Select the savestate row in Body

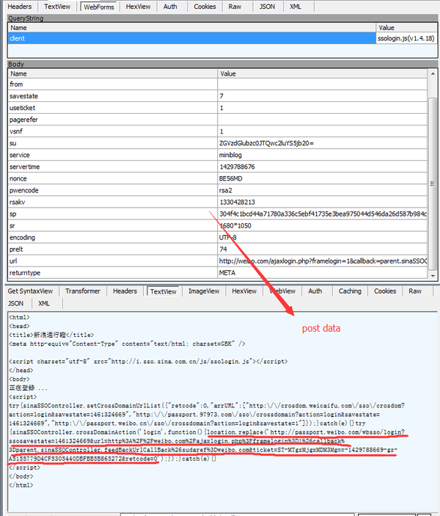point(26,96)
